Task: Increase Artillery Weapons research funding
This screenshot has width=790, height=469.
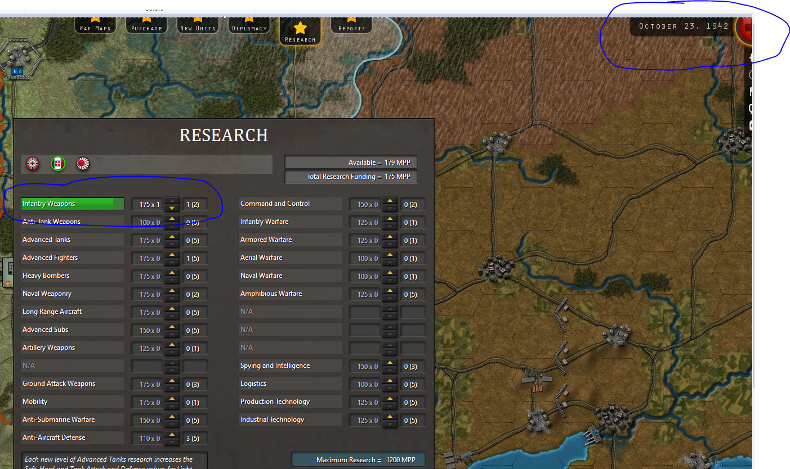Action: 172,344
